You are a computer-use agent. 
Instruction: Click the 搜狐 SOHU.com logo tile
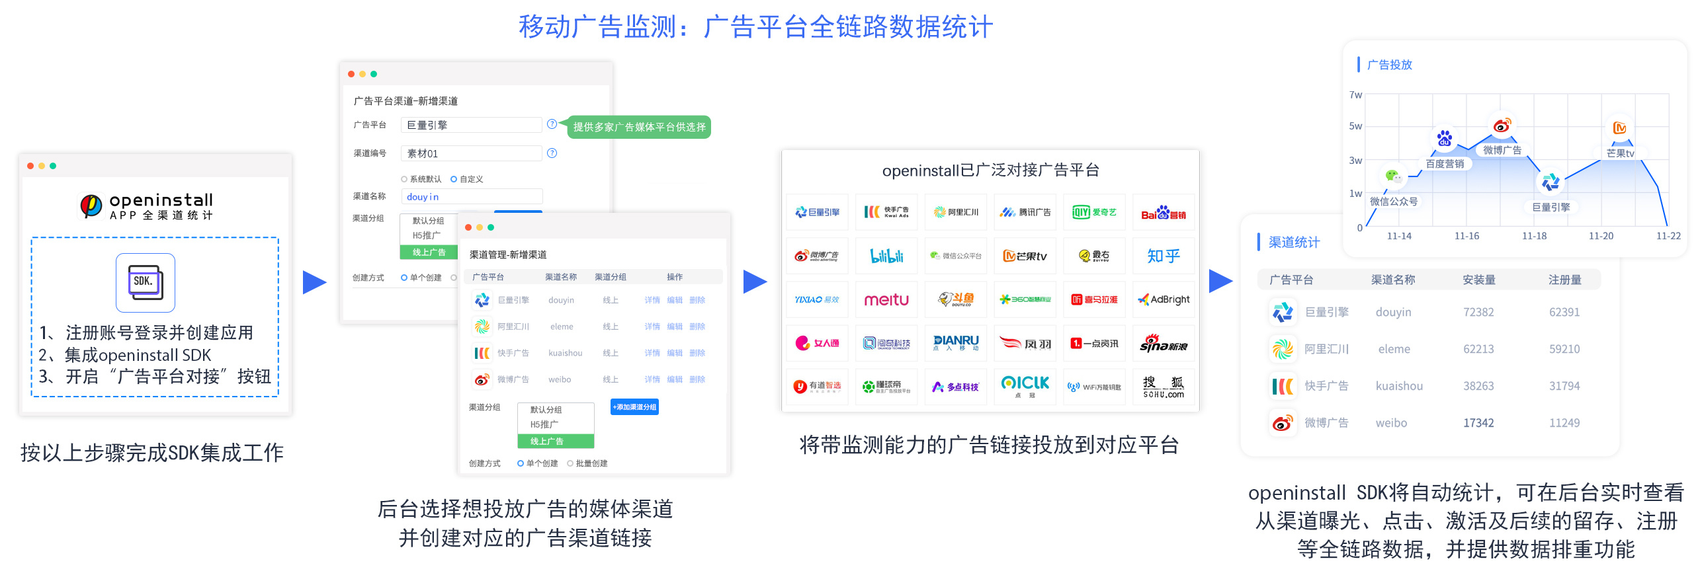(1164, 387)
